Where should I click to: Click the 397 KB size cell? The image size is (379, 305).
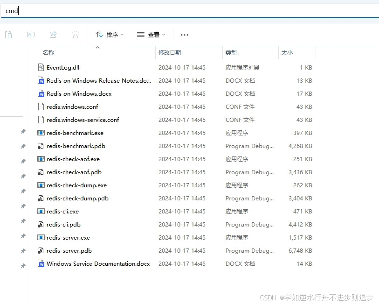pyautogui.click(x=303, y=133)
